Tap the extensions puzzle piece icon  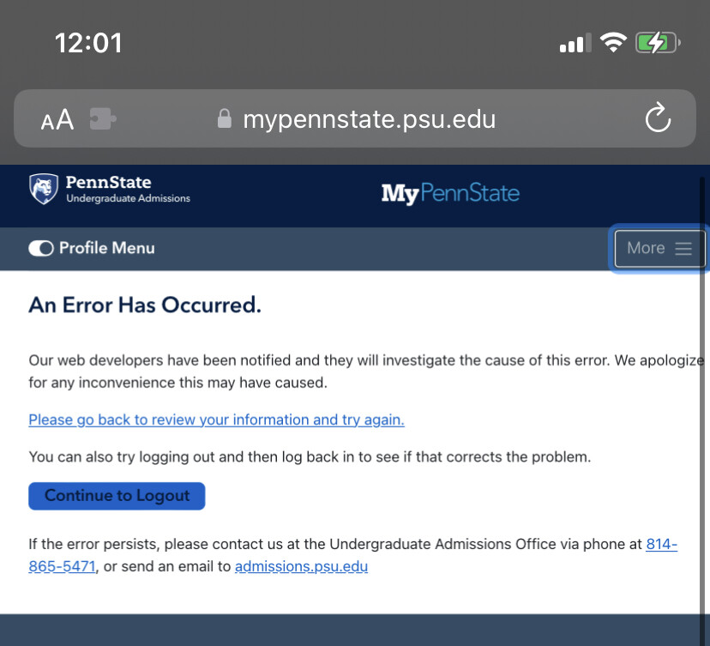(x=103, y=118)
